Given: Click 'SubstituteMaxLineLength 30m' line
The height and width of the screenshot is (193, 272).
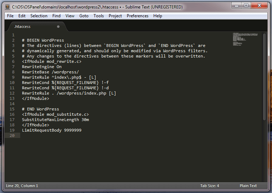Looking at the screenshot, I should pos(56,120).
